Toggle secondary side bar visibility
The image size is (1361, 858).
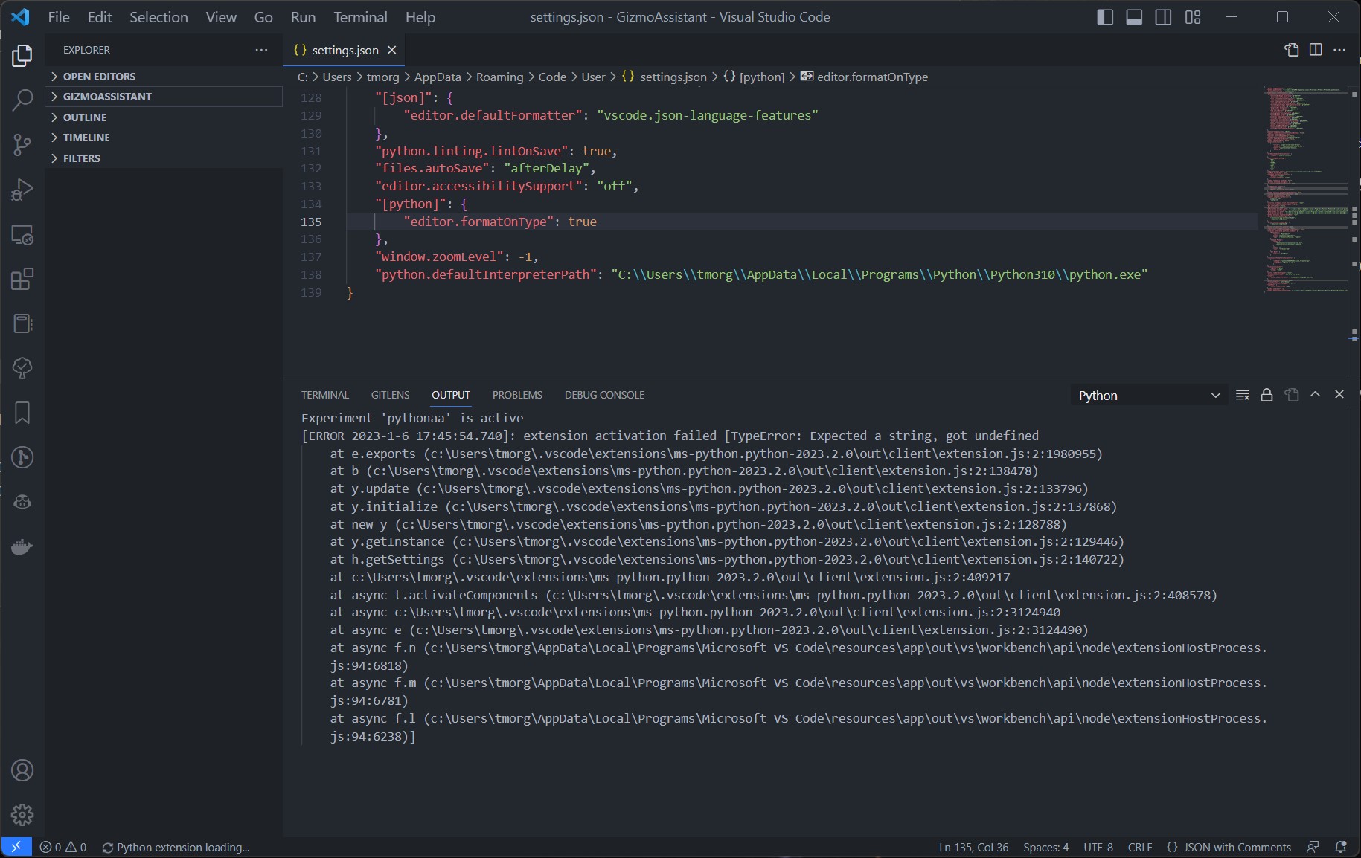[x=1163, y=17]
